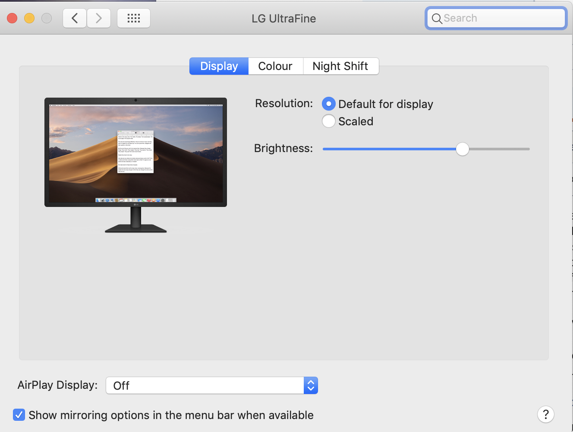Image resolution: width=573 pixels, height=432 pixels.
Task: Switch to the Colour tab
Action: tap(275, 66)
